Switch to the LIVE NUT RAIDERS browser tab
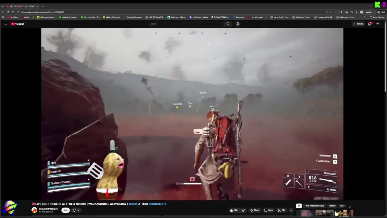 (23, 6)
